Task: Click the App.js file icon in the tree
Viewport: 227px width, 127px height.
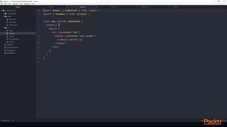Action: [7, 31]
